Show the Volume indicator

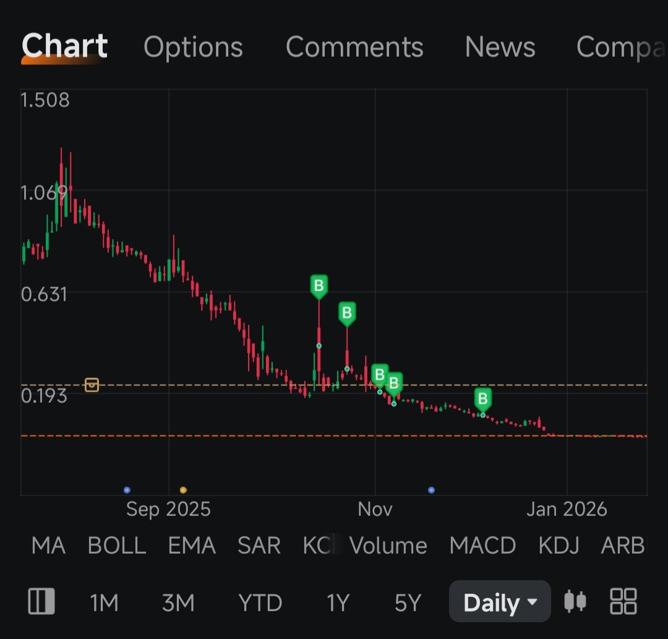coord(388,545)
